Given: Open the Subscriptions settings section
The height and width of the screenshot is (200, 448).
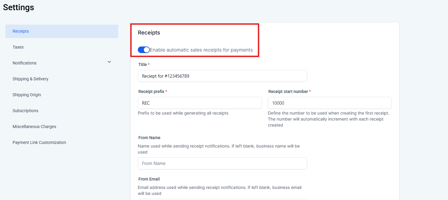Looking at the screenshot, I should 26,111.
